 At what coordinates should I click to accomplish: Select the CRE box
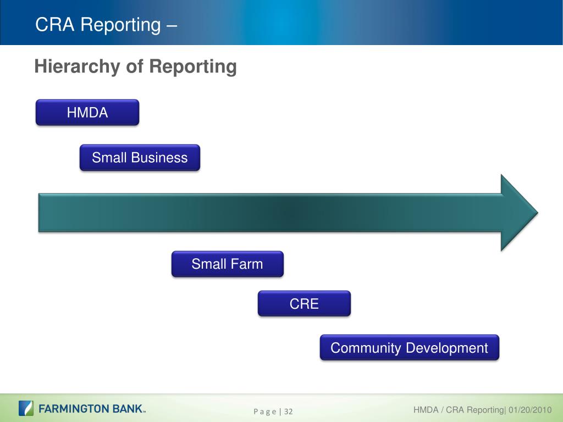pos(304,303)
